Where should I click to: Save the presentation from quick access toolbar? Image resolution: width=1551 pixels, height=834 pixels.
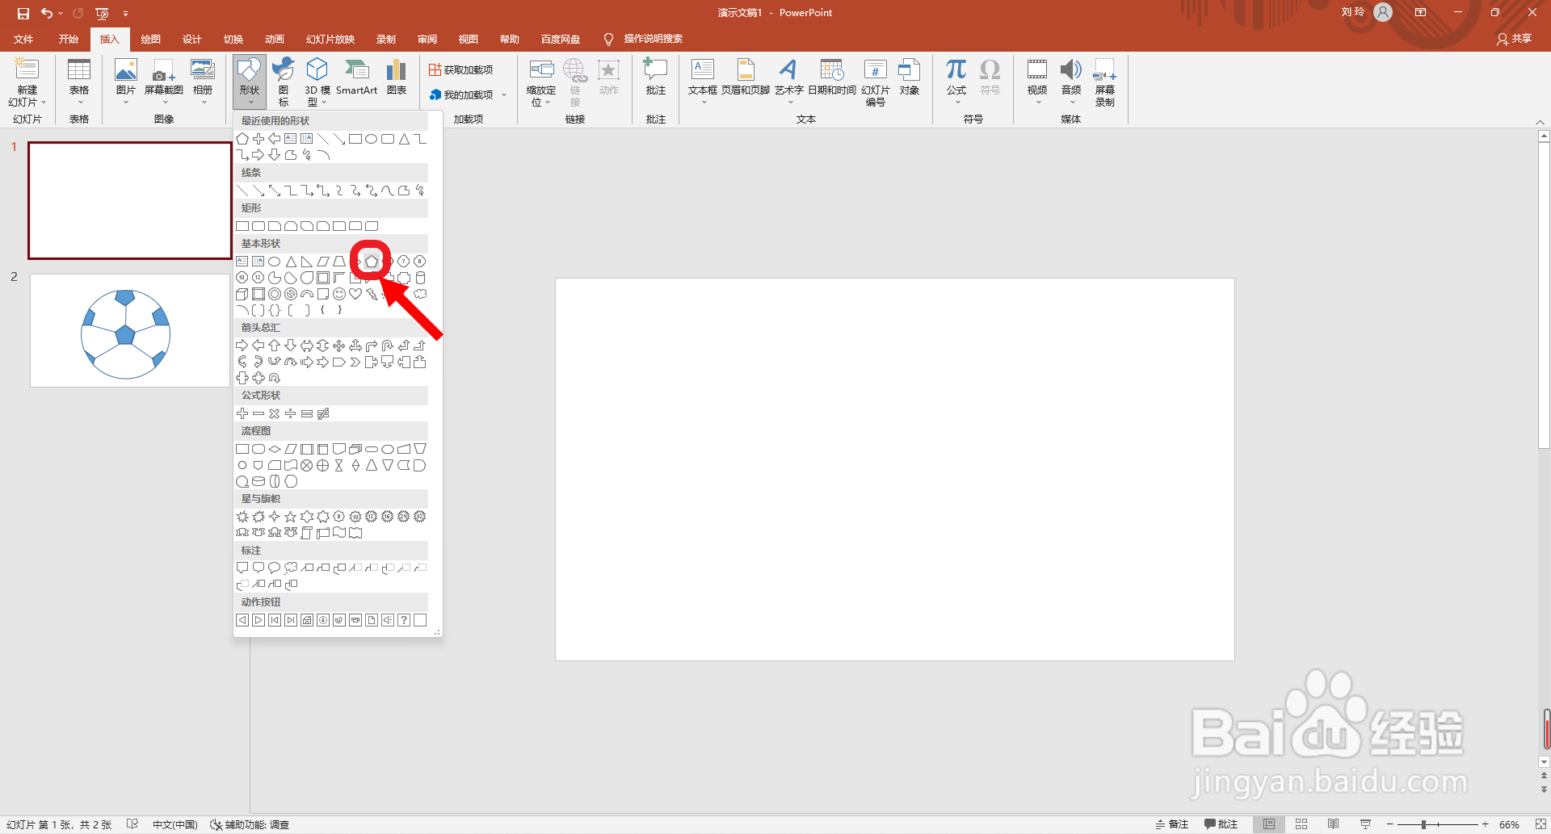coord(23,13)
